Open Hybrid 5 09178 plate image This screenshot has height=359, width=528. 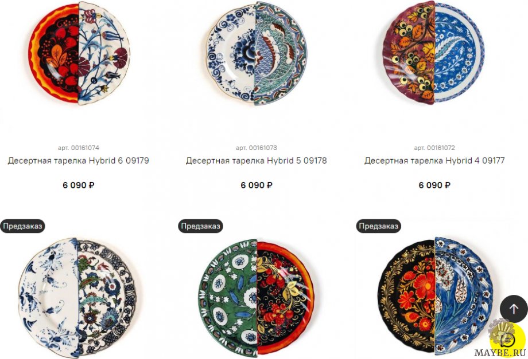coord(257,53)
